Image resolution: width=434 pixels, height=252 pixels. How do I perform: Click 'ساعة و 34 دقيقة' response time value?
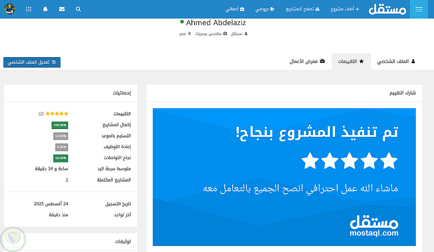coord(52,168)
